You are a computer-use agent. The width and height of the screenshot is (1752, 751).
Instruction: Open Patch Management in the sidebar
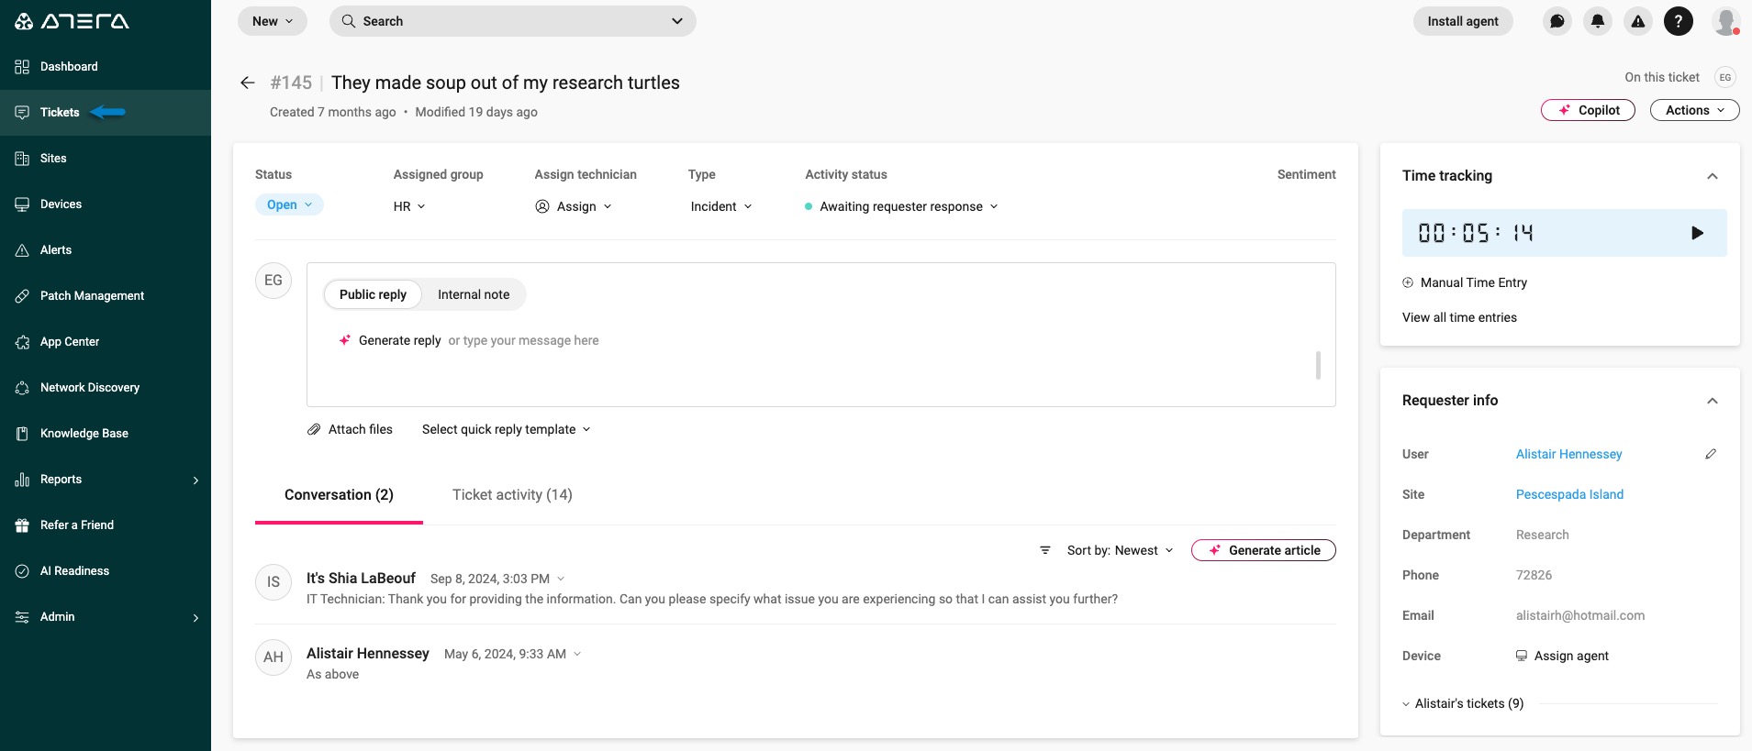click(x=92, y=296)
